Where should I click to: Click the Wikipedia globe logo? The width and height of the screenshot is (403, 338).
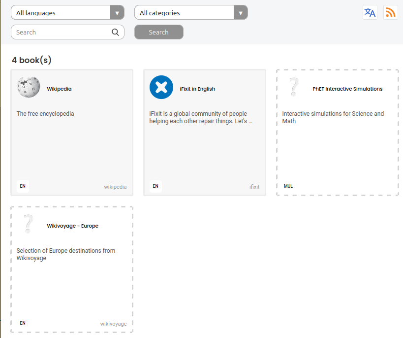click(x=29, y=87)
